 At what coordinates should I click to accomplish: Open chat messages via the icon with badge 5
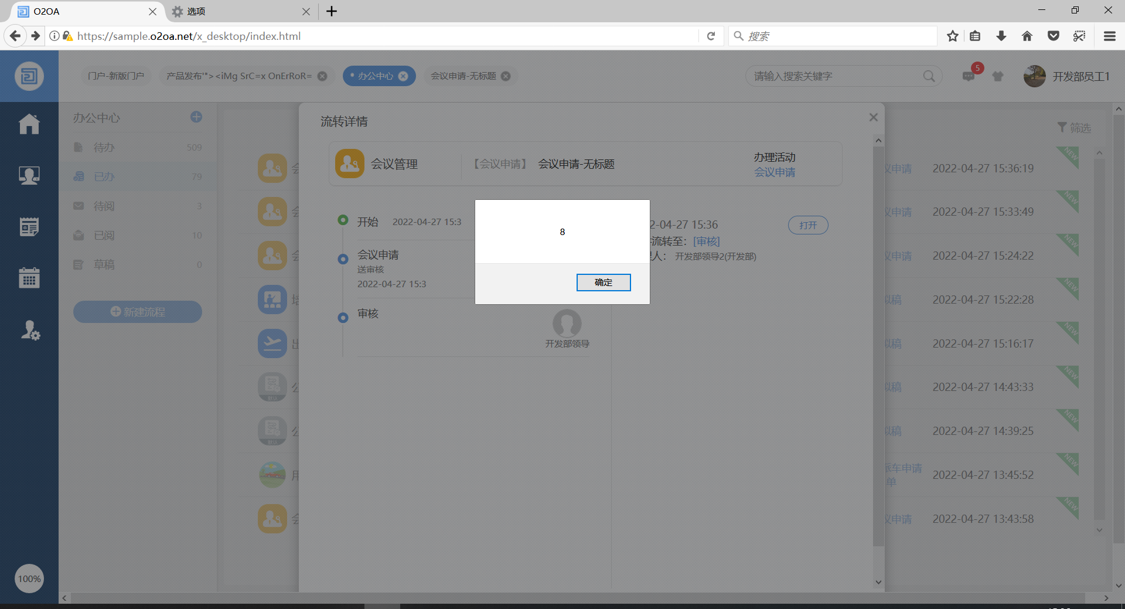[x=968, y=77]
